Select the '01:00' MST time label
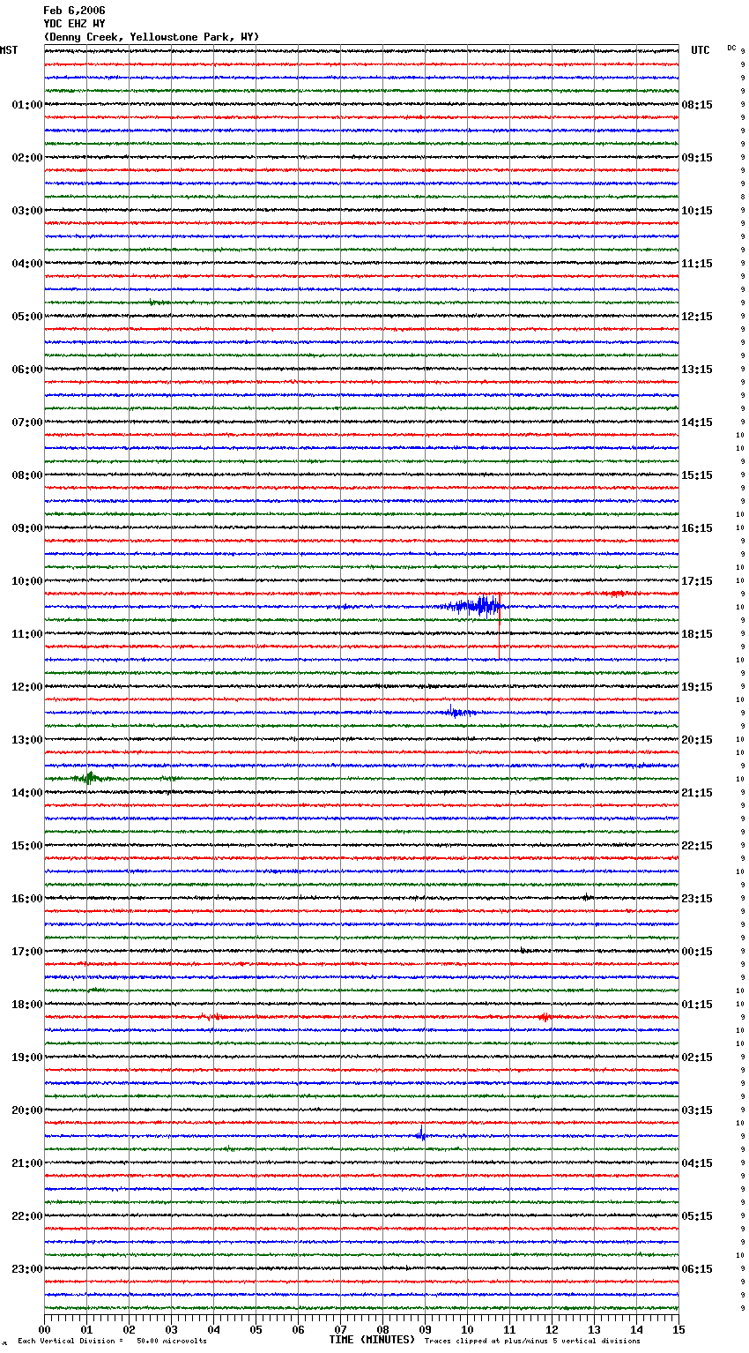Viewport: 749px width, 1353px height. [26, 105]
